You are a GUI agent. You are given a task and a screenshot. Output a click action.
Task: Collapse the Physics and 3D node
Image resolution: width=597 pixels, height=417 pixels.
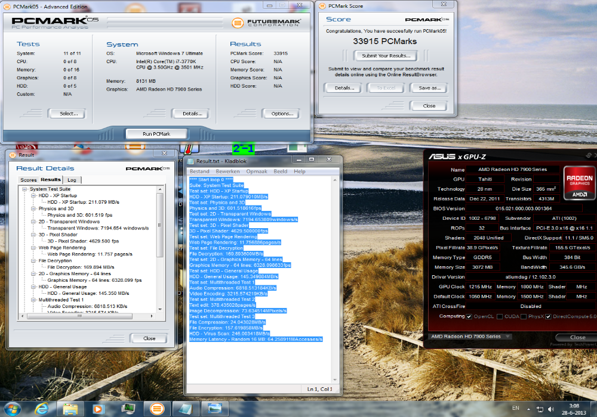pyautogui.click(x=33, y=208)
